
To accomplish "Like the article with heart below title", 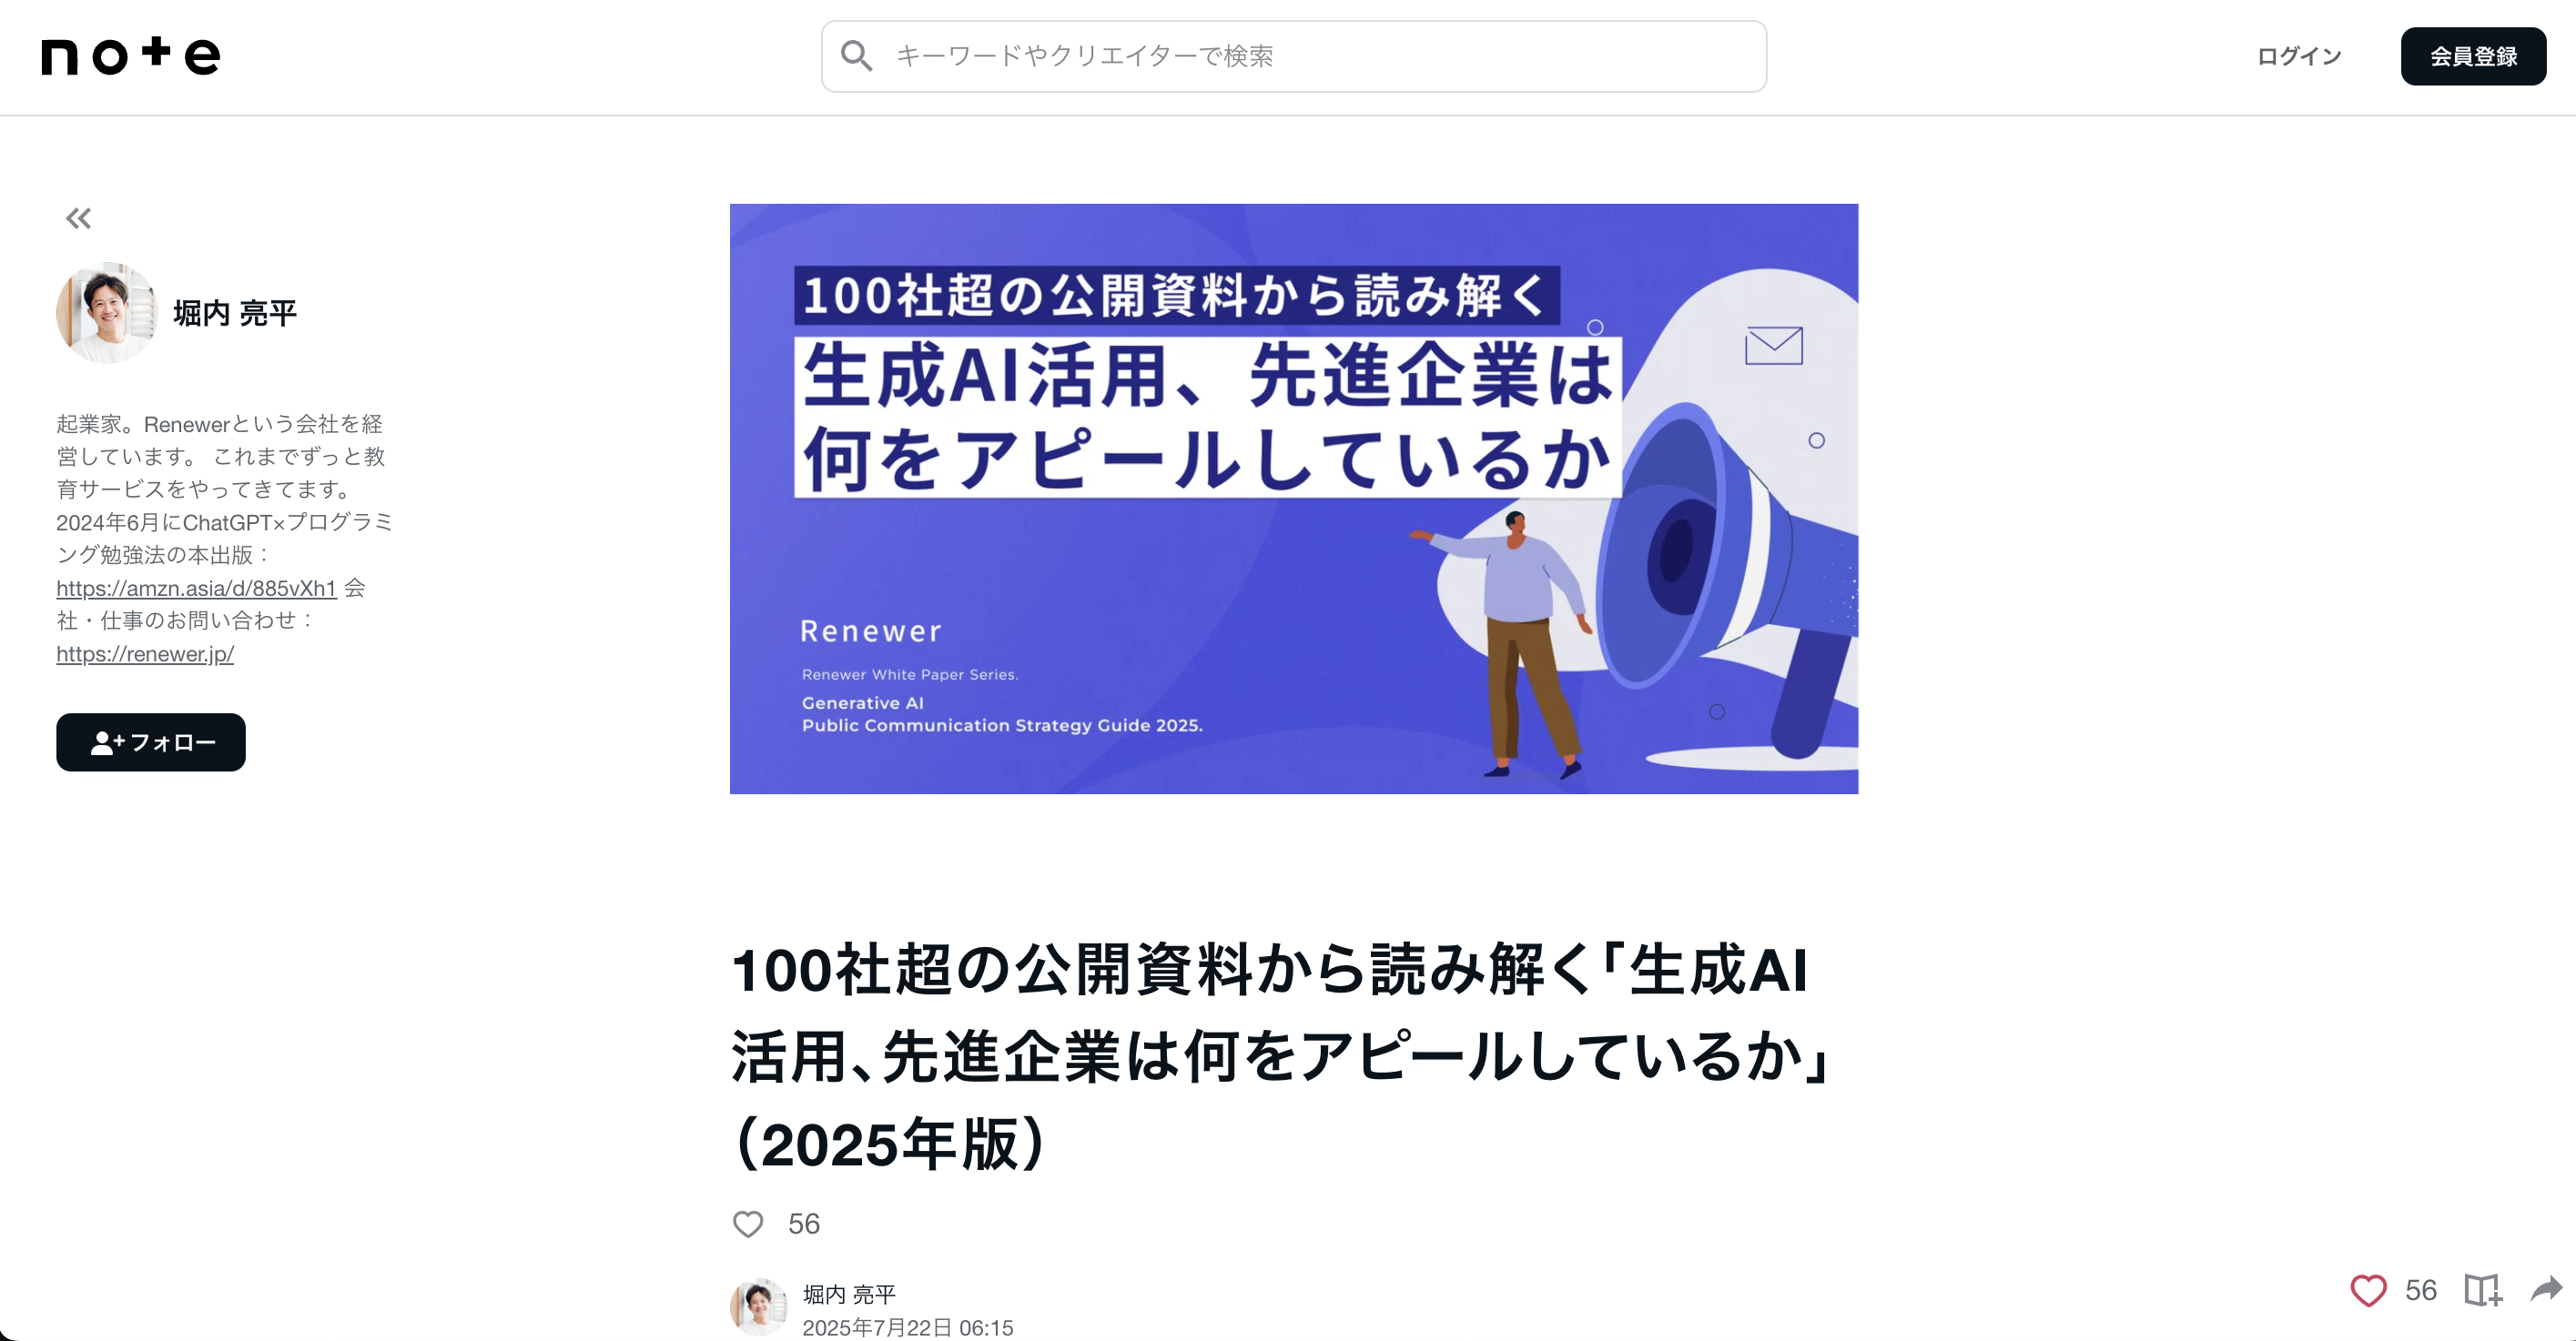I will pos(748,1223).
